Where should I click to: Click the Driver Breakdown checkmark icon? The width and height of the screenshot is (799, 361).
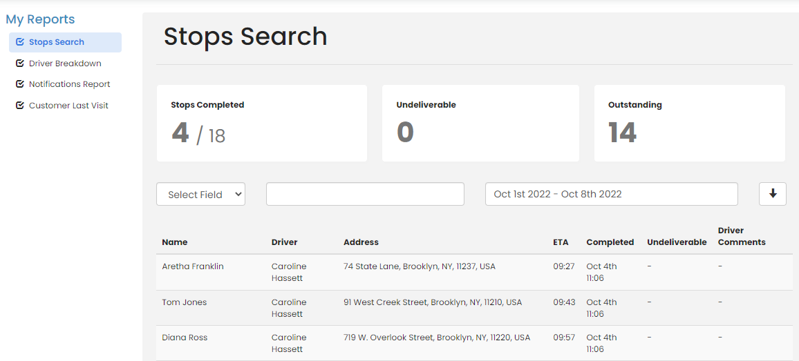[20, 64]
